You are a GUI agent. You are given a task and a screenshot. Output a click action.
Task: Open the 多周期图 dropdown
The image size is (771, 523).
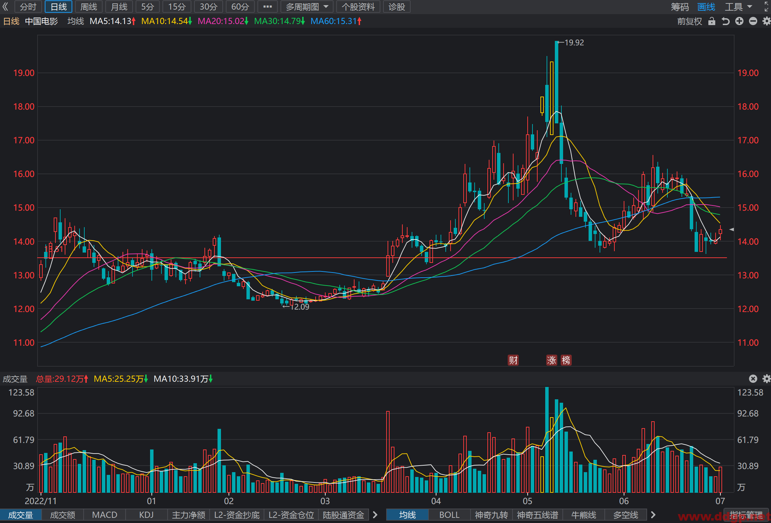click(307, 7)
